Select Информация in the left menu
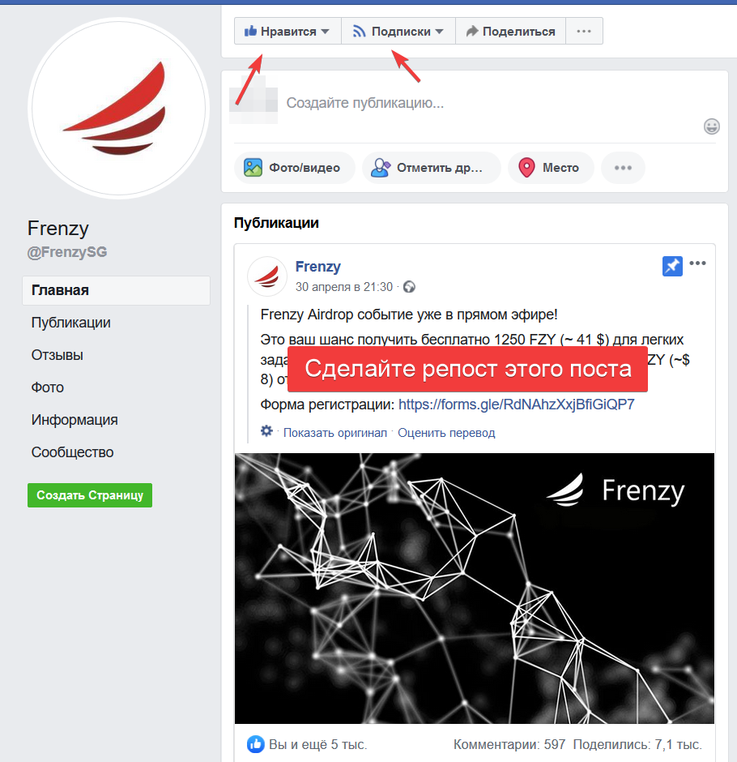The height and width of the screenshot is (762, 737). (x=75, y=420)
